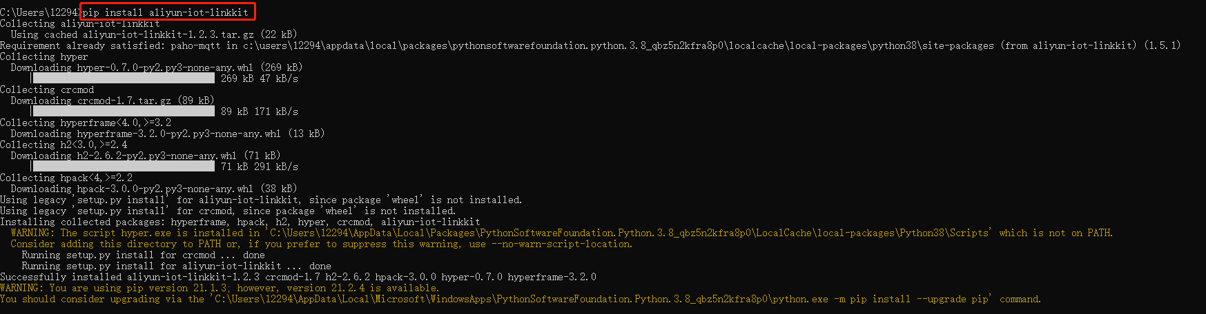Click the pip version 21.1.3 warning
The width and height of the screenshot is (1206, 314).
220,288
